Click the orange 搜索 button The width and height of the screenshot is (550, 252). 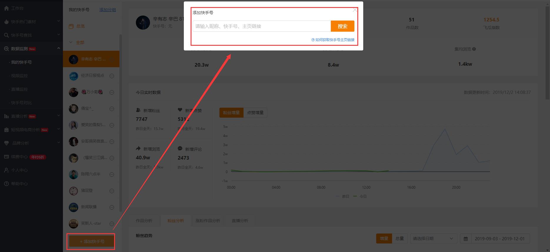click(343, 26)
